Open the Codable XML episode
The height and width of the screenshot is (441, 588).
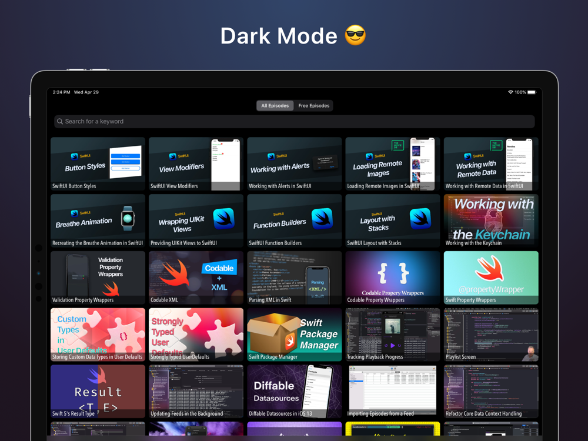[196, 278]
